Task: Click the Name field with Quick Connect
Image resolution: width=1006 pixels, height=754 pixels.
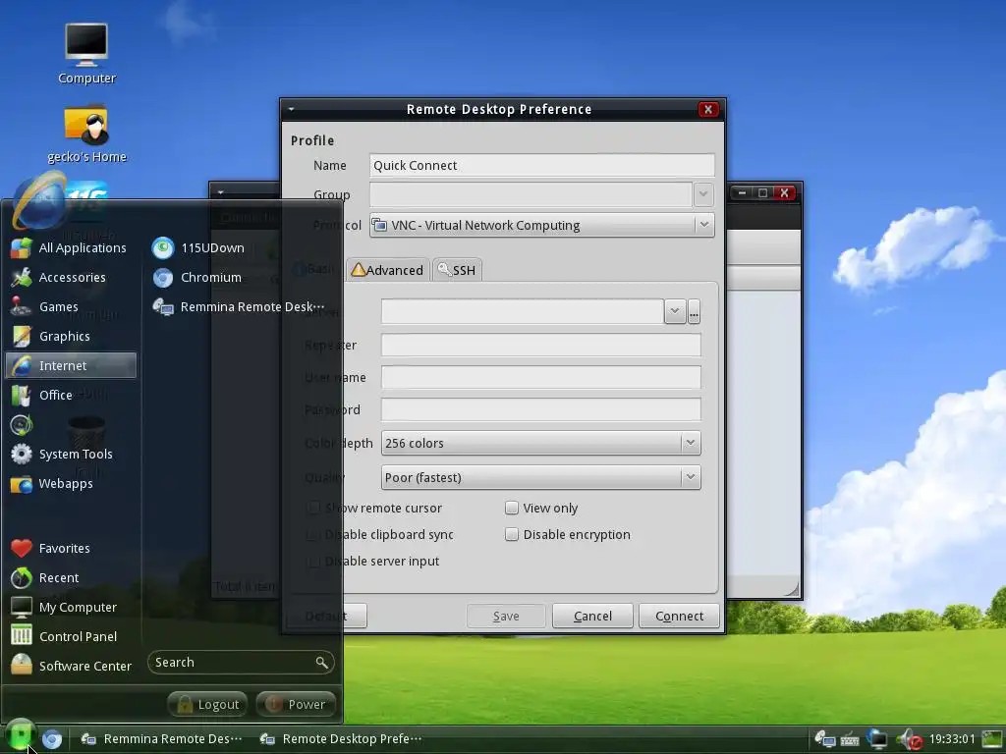Action: (x=542, y=165)
